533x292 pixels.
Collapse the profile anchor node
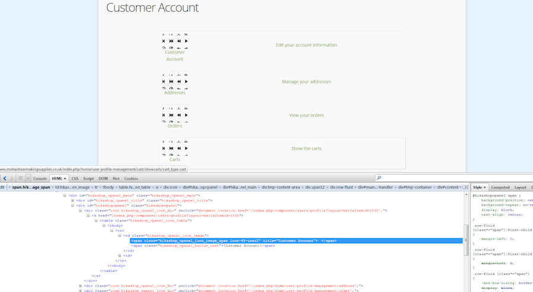click(x=88, y=216)
